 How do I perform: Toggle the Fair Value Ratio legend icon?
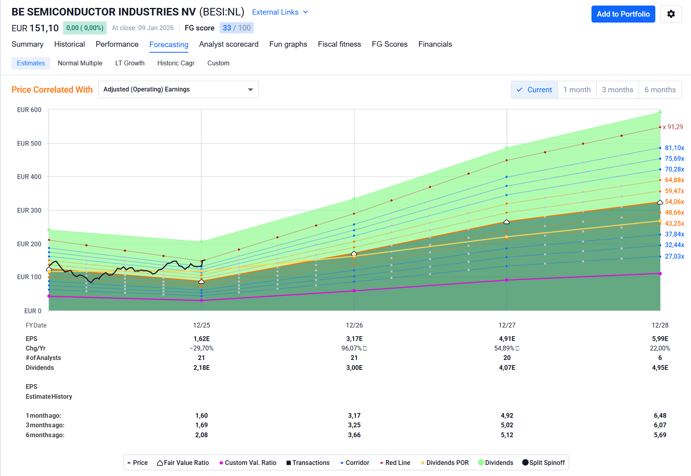click(160, 463)
